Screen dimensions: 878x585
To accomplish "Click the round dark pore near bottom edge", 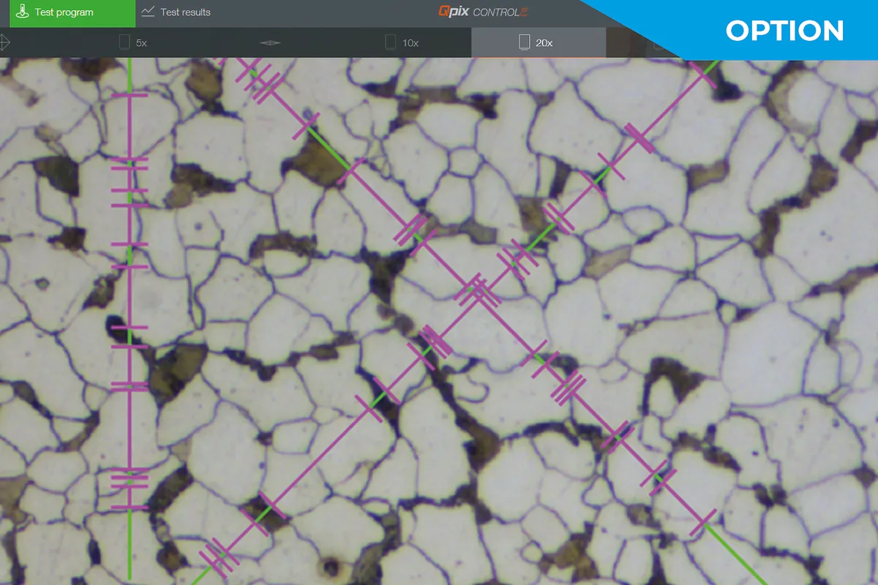I will pyautogui.click(x=331, y=567).
